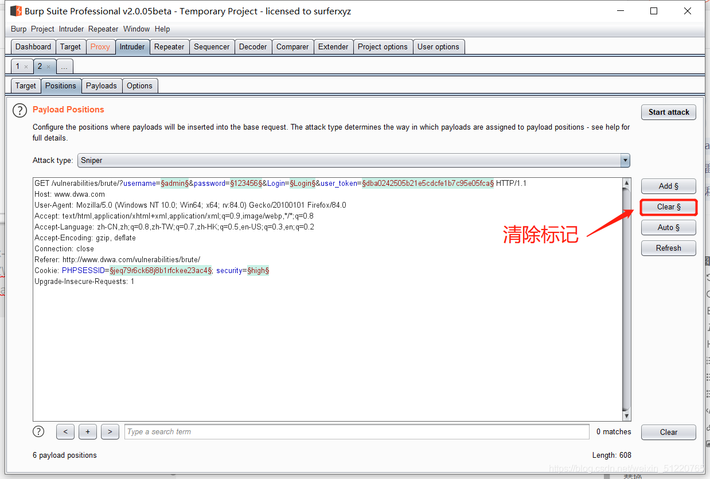
Task: Select the Positions sub-tab
Action: tap(61, 86)
